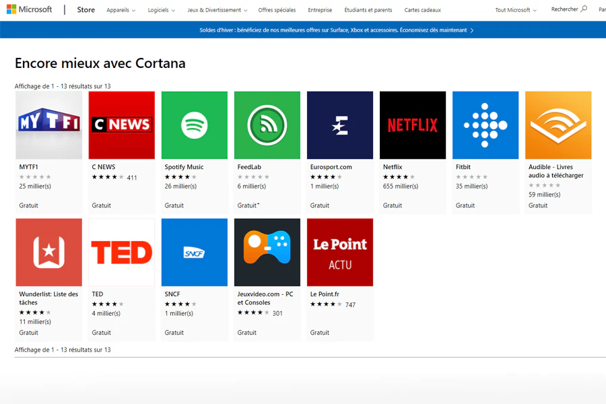Select the TED app icon
Screen dimensions: 606x404
[122, 252]
